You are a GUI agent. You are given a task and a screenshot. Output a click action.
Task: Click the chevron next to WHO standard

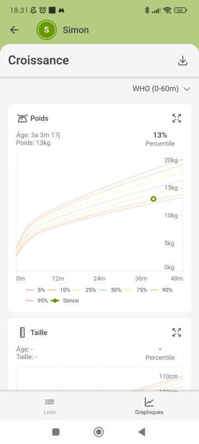187,89
